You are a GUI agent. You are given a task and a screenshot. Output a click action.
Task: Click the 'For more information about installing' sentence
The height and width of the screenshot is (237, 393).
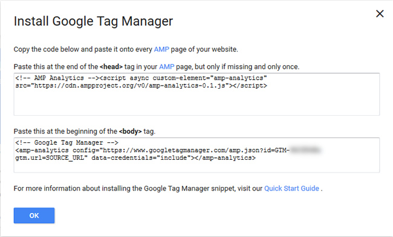(168, 188)
